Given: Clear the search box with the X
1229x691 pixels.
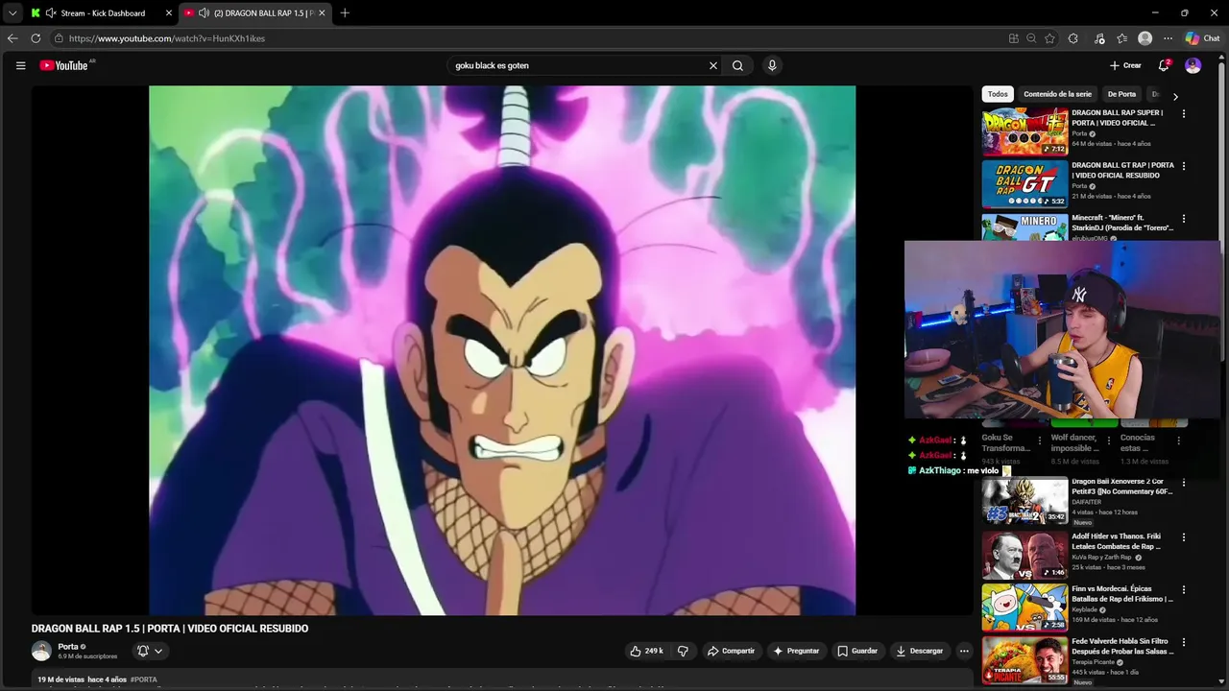Looking at the screenshot, I should (713, 65).
